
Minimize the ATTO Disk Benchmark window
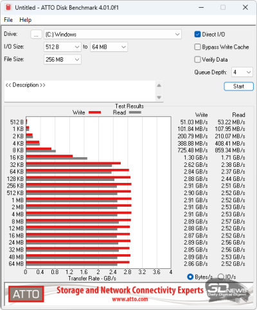point(201,7)
